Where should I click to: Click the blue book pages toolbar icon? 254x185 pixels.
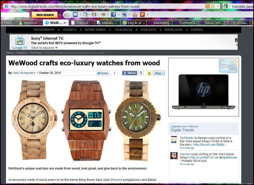(x=85, y=14)
